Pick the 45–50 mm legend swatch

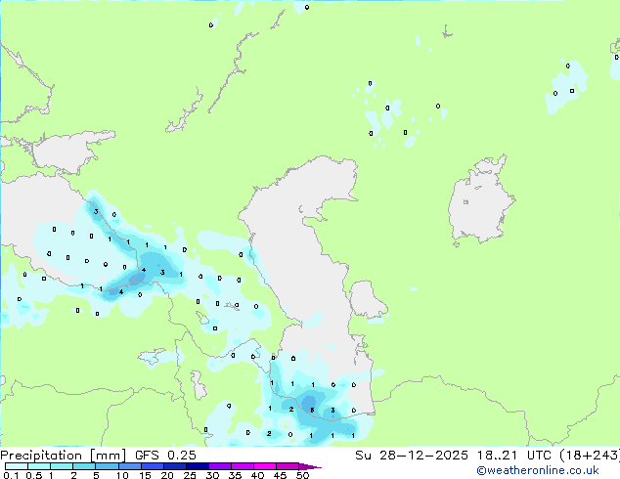[288, 466]
